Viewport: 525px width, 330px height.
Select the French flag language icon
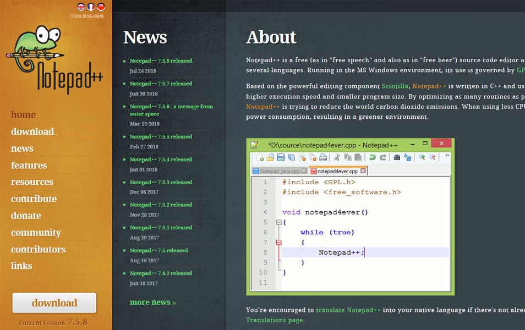[x=91, y=7]
